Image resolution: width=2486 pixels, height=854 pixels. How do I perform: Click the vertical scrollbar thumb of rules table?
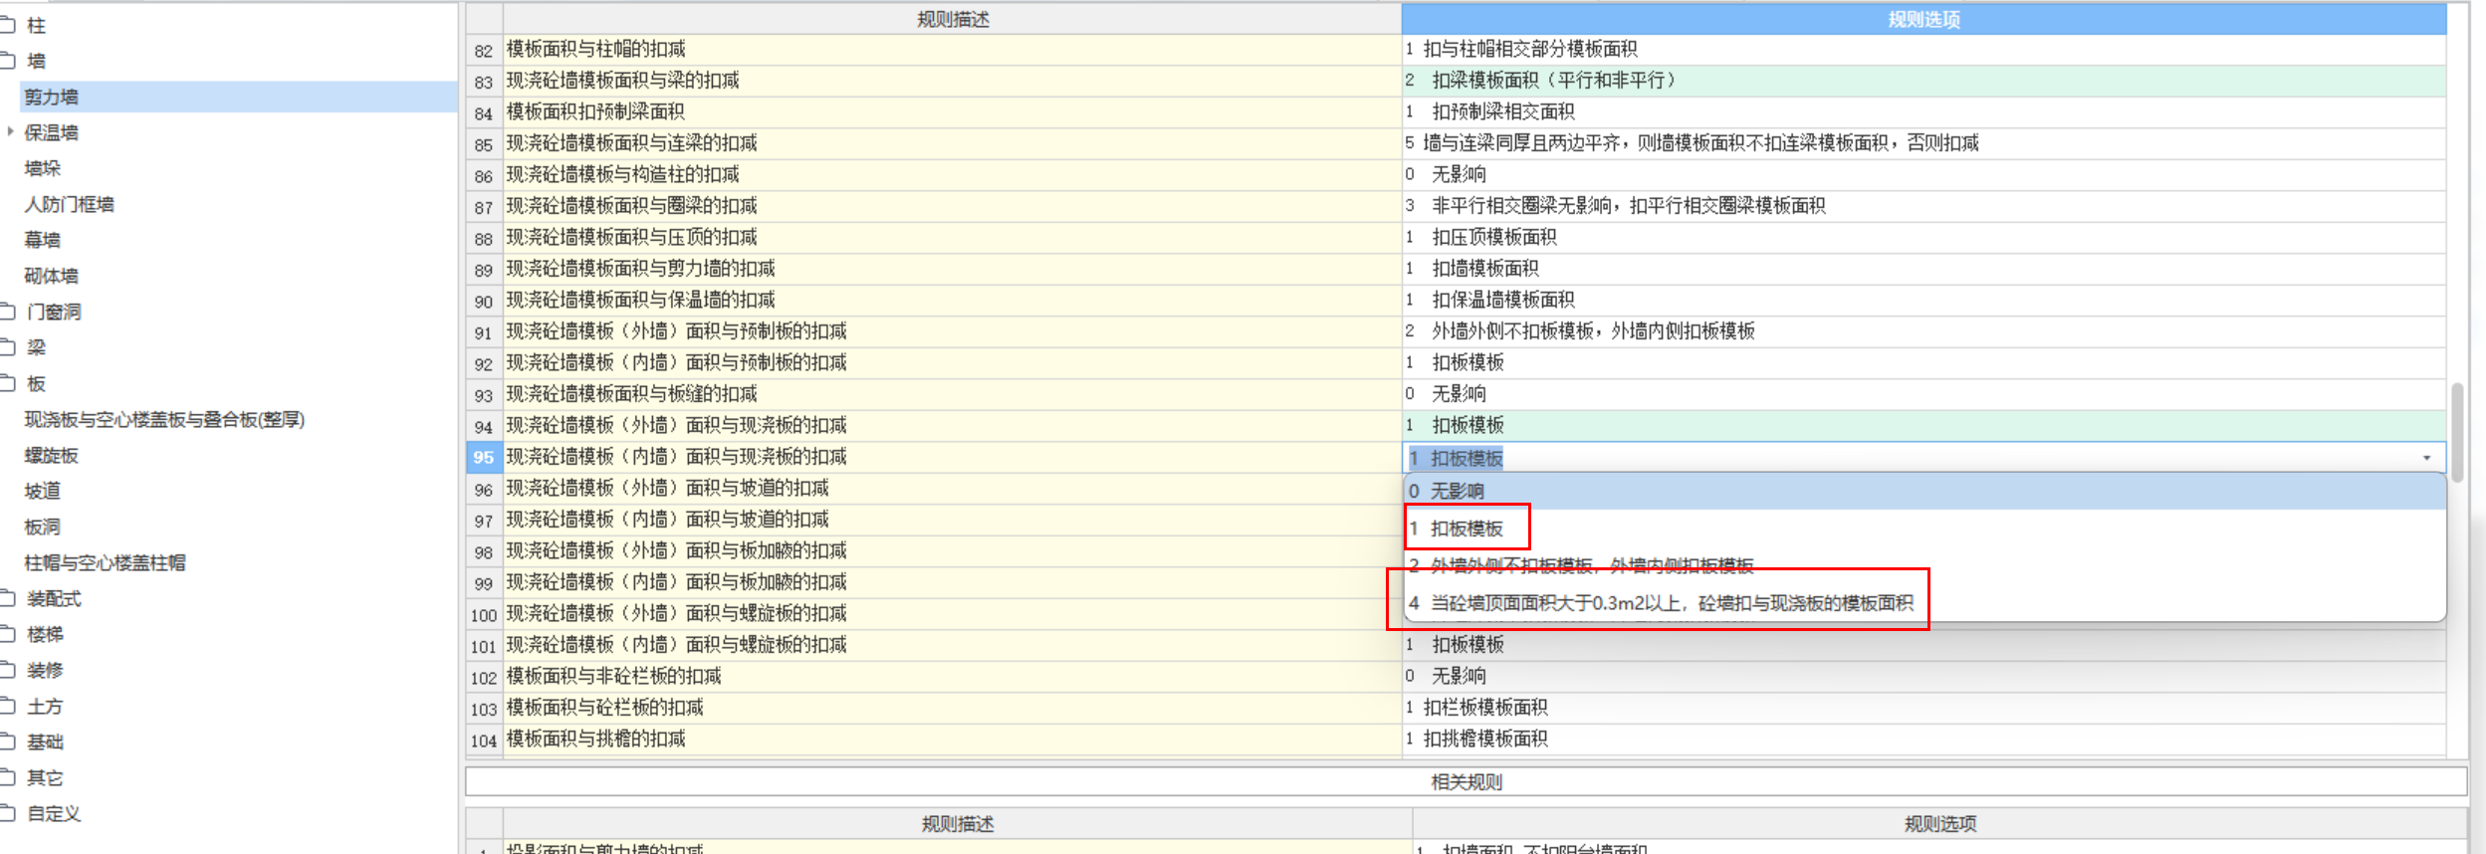[x=2457, y=433]
